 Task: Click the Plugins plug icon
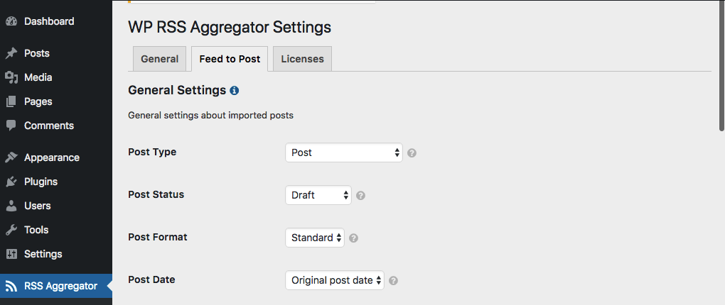point(11,182)
